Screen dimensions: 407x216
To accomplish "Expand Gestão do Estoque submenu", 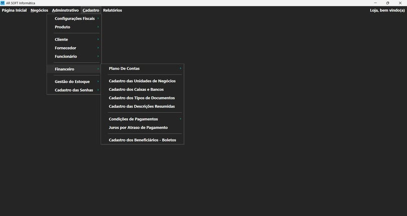I will 74,82.
